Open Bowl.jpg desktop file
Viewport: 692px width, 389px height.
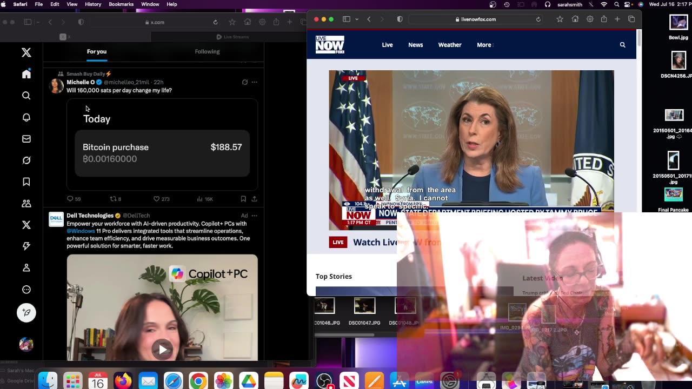678,27
